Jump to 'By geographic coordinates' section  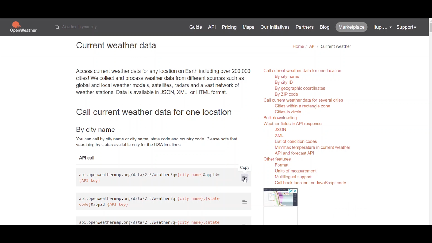300,89
